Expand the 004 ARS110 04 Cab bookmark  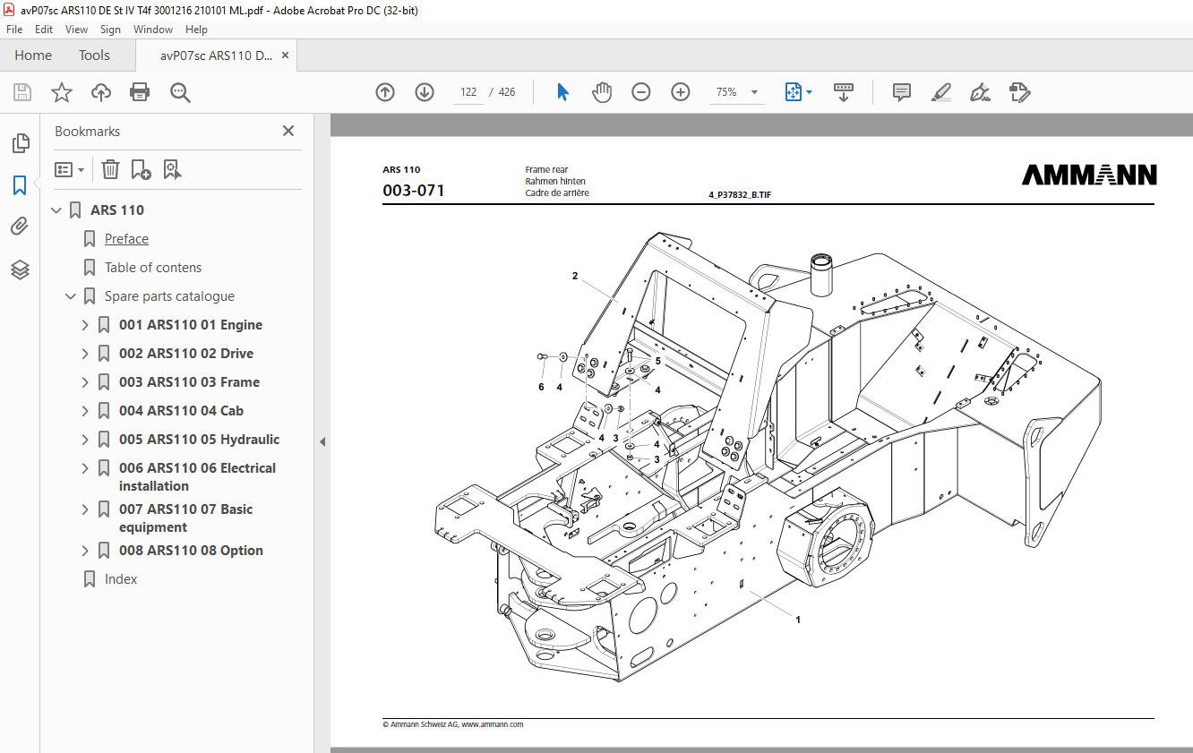click(86, 411)
